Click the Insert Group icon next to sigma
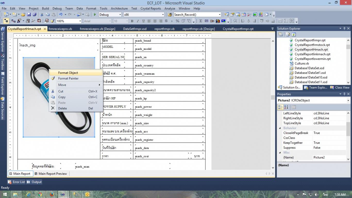This screenshot has width=352, height=198. tap(206, 21)
